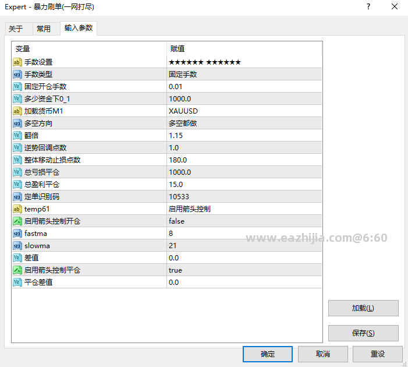Select the 总亏损平仓 variable name

pos(42,172)
